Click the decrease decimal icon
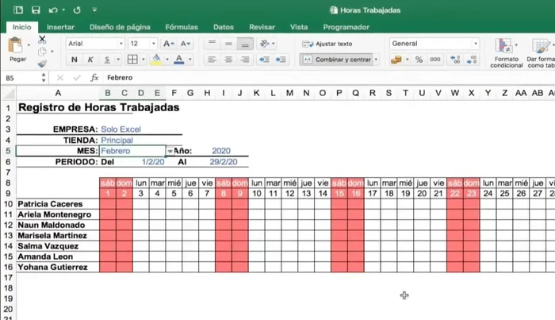Screen dimensions: 555x320 pos(472,60)
